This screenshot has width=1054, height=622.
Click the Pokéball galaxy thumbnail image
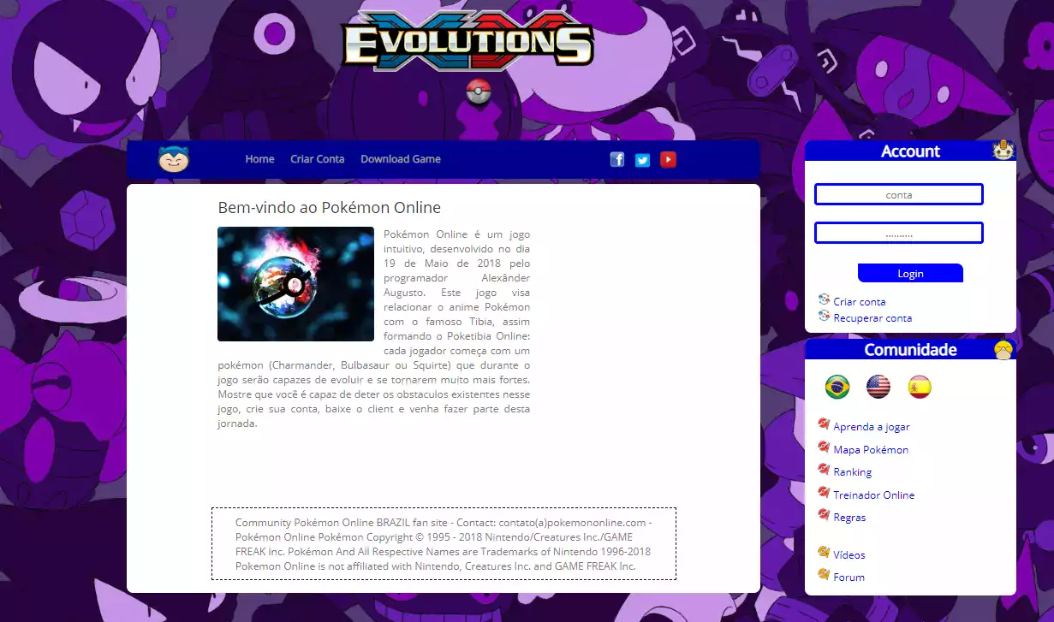pos(295,284)
